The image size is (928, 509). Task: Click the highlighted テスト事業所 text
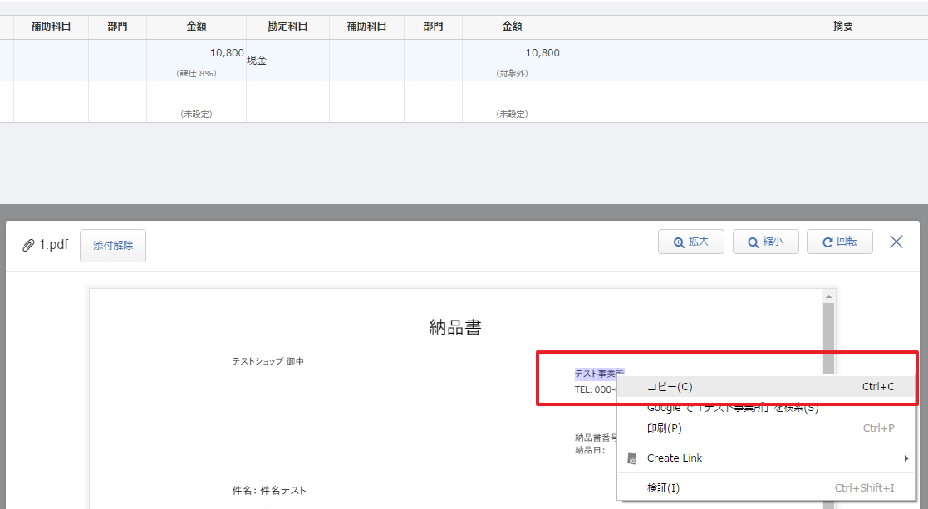pyautogui.click(x=599, y=374)
